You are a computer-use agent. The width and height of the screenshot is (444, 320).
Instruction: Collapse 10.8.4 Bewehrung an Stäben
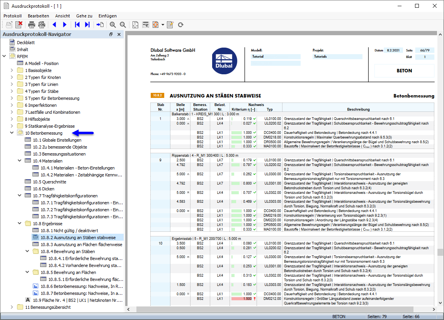coord(27,251)
